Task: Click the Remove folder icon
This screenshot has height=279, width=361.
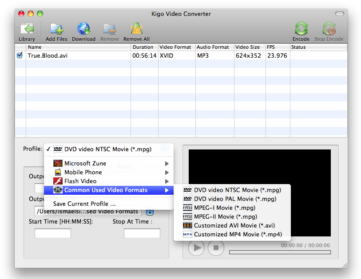Action: (110, 29)
